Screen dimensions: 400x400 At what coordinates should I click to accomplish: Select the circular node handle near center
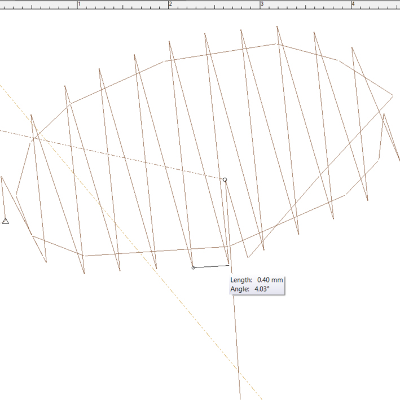(x=225, y=179)
